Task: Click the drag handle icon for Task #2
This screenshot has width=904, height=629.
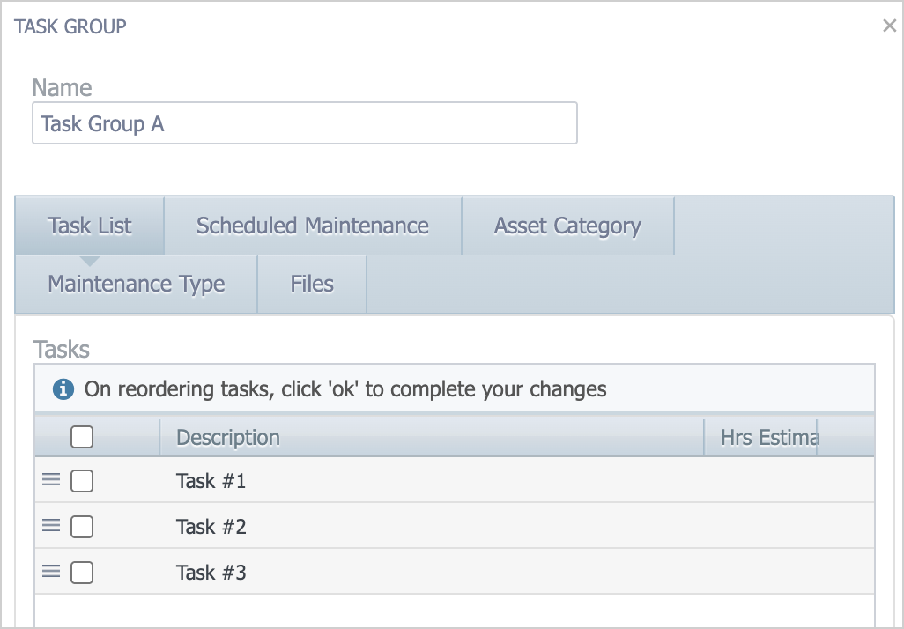Action: click(x=51, y=525)
